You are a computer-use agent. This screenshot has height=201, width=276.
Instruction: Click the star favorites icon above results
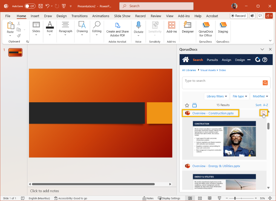pyautogui.click(x=187, y=105)
